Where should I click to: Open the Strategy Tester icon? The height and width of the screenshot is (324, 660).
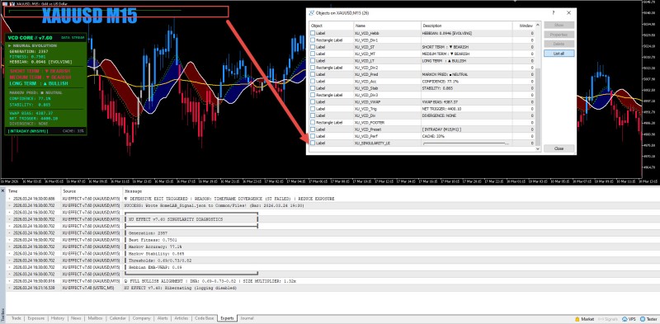648,319
